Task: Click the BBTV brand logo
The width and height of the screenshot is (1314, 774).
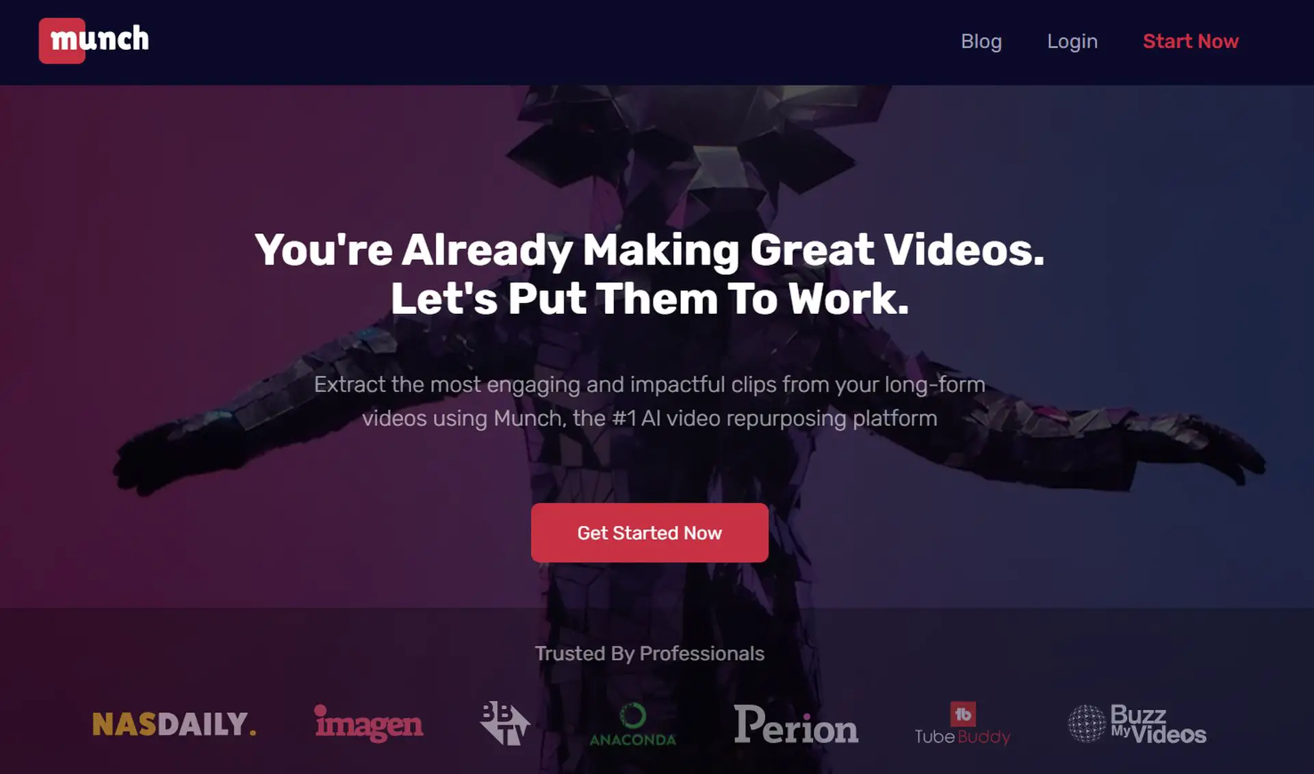Action: [504, 721]
